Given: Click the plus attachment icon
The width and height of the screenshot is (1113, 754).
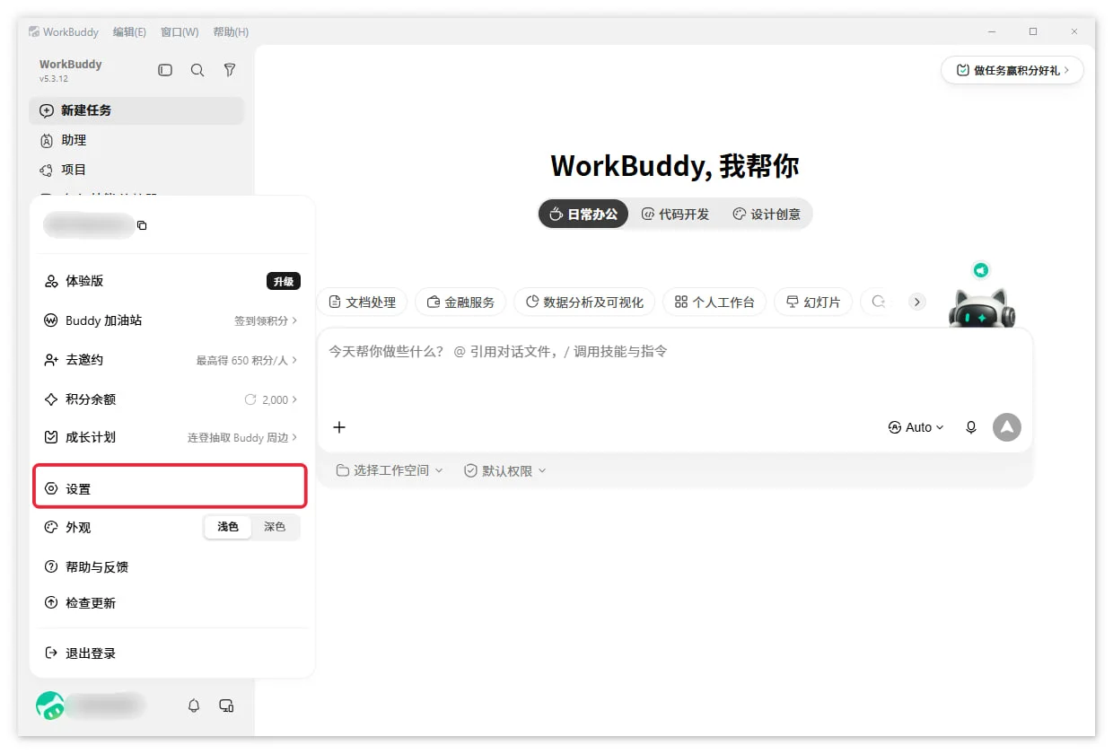Looking at the screenshot, I should [339, 427].
